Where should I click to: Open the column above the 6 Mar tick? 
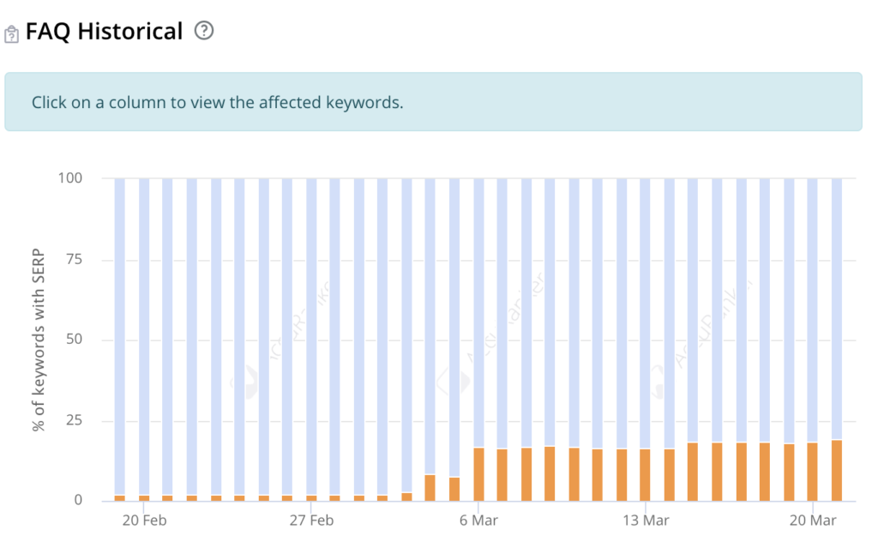tap(478, 340)
